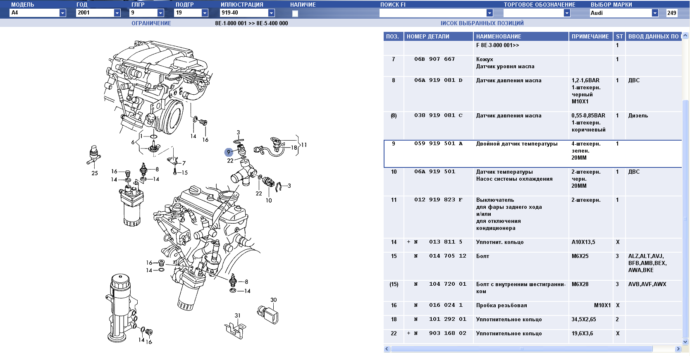This screenshot has width=690, height=356.
Task: Select part number N 903 168 02
Action: click(x=440, y=333)
